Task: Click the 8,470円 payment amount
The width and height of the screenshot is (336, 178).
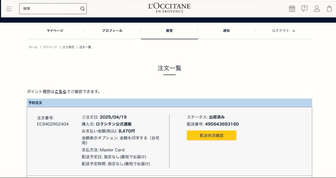Action: [127, 131]
